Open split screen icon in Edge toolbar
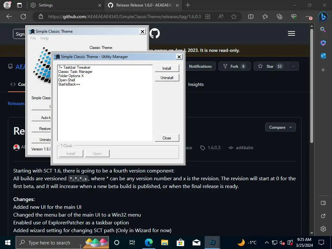This screenshot has height=249, width=332. 251,17
